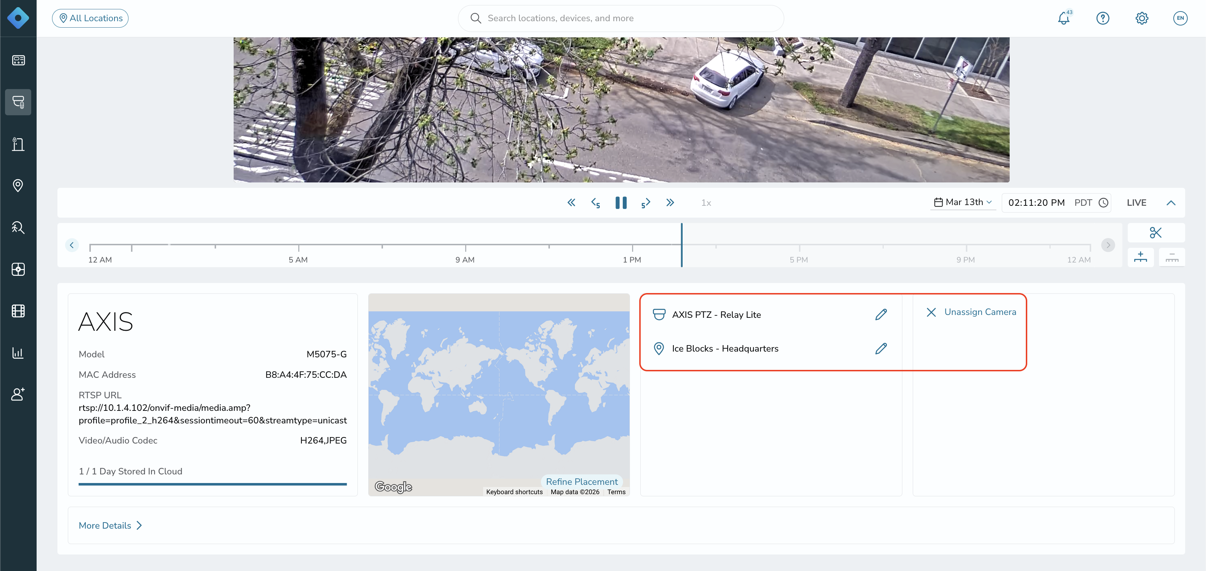Screen dimensions: 1206x571
Task: Rewind fast with double left arrows
Action: click(x=572, y=203)
